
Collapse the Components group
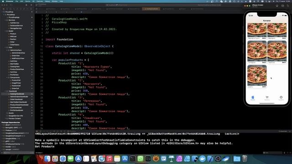tap(7, 77)
